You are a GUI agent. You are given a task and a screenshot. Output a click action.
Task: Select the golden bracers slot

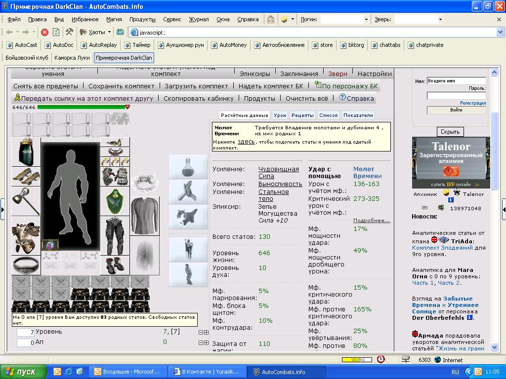point(26,177)
